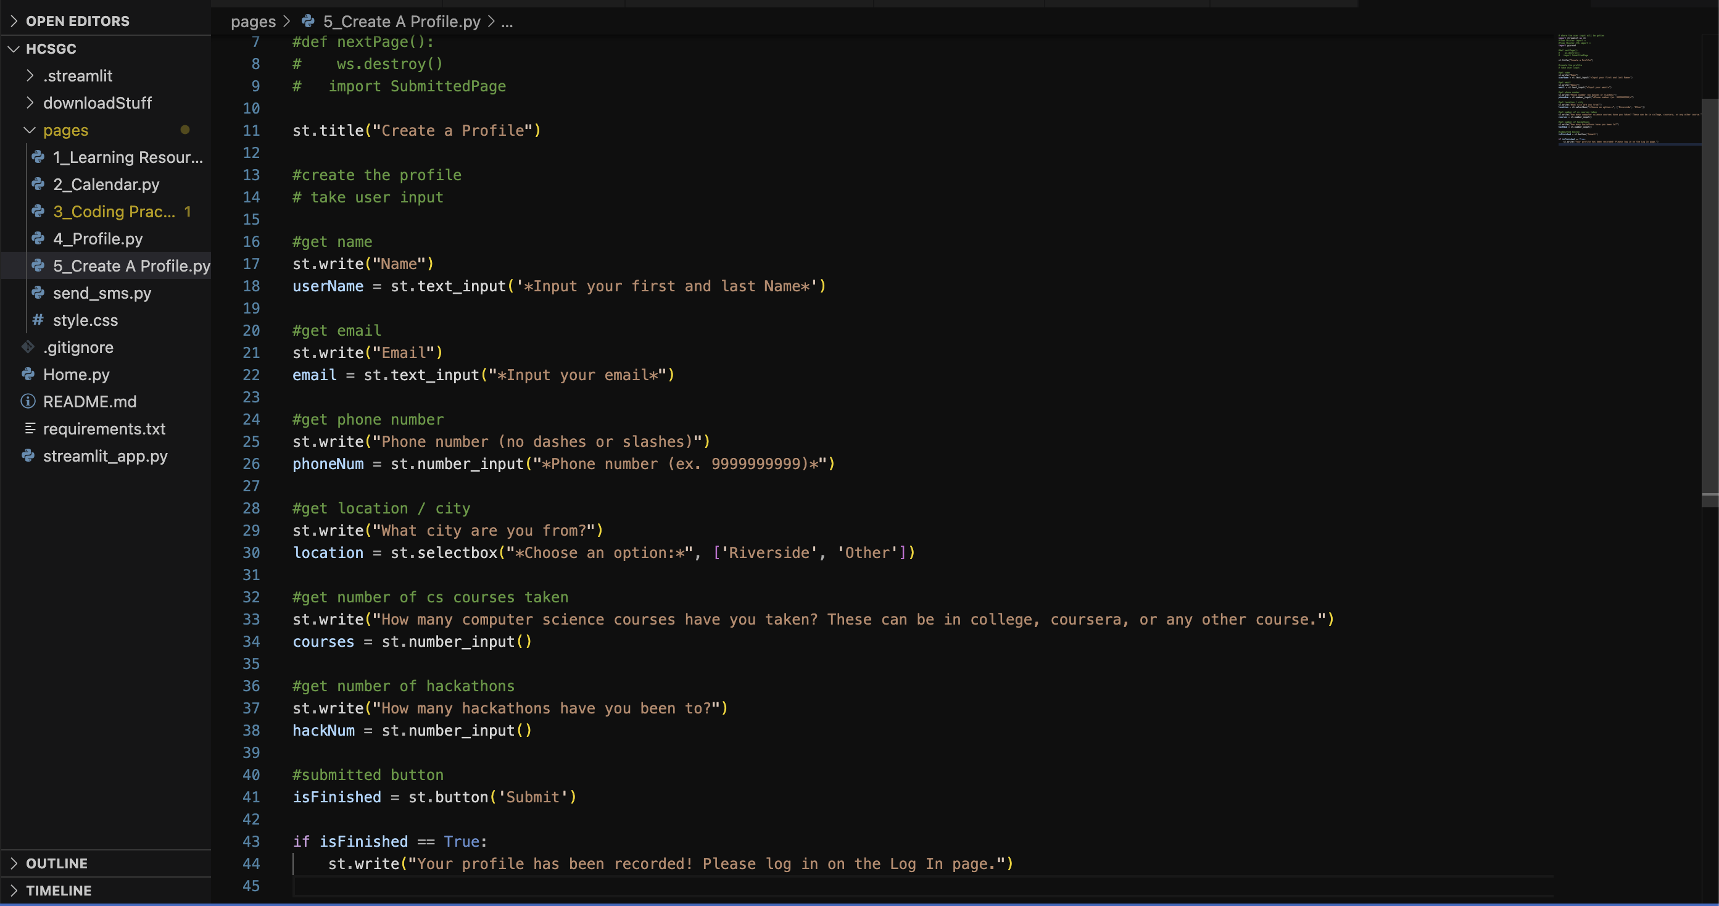Click git icon beside .gitignore
The height and width of the screenshot is (906, 1719).
[x=28, y=347]
